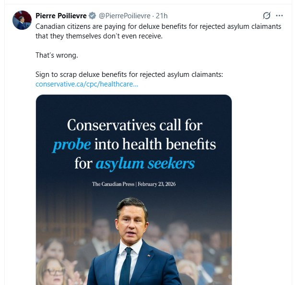Click the @PierrePoilievre handle

point(124,16)
